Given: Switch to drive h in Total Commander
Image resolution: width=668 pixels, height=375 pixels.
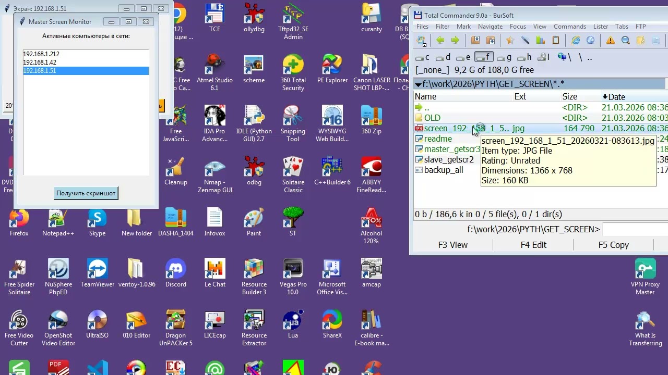Looking at the screenshot, I should [525, 57].
